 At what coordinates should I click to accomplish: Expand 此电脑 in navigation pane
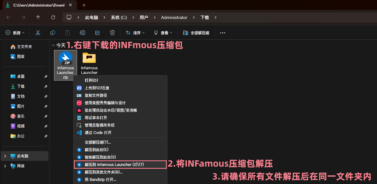(x=5, y=156)
